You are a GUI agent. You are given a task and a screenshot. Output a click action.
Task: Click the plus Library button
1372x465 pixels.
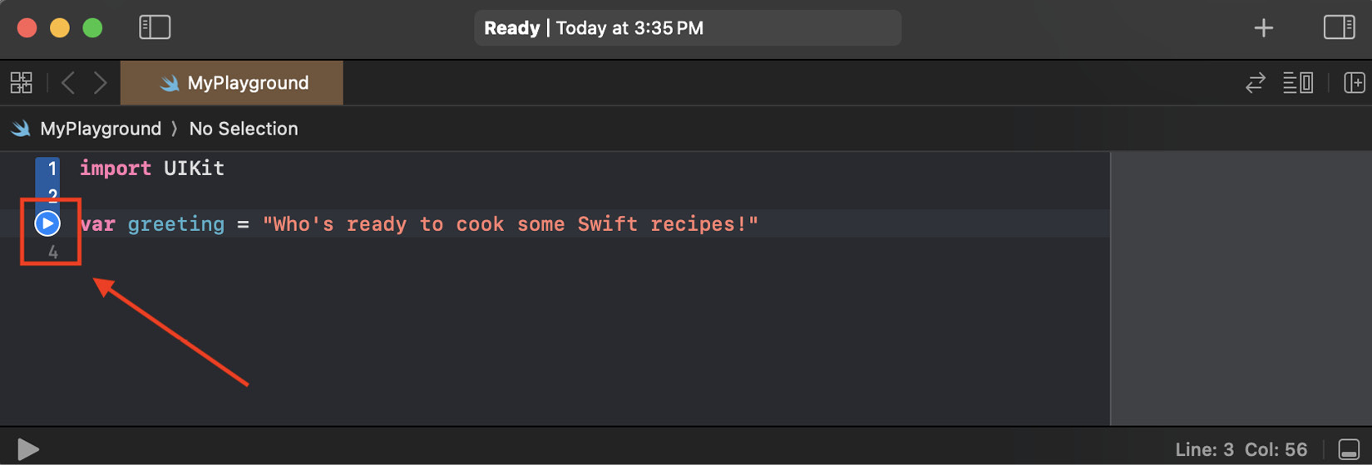[1263, 28]
